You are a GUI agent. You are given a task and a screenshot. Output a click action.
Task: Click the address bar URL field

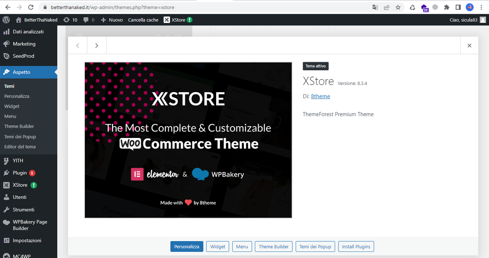(206, 7)
